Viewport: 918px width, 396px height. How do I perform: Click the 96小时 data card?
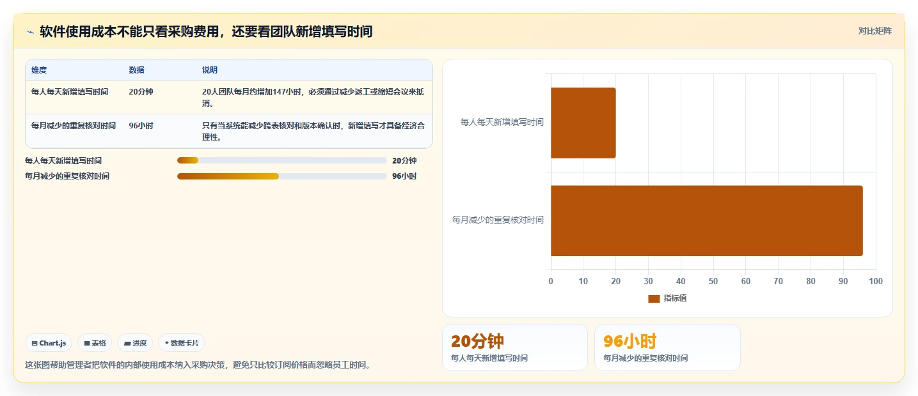(x=667, y=347)
